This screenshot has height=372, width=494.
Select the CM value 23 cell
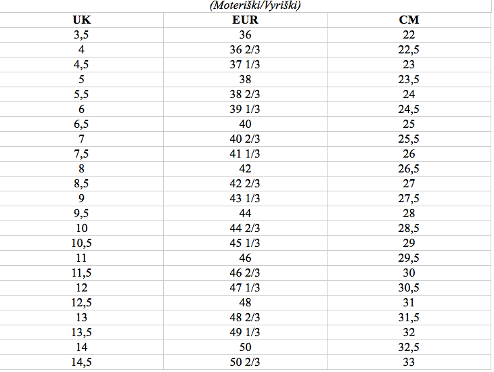[x=409, y=64]
